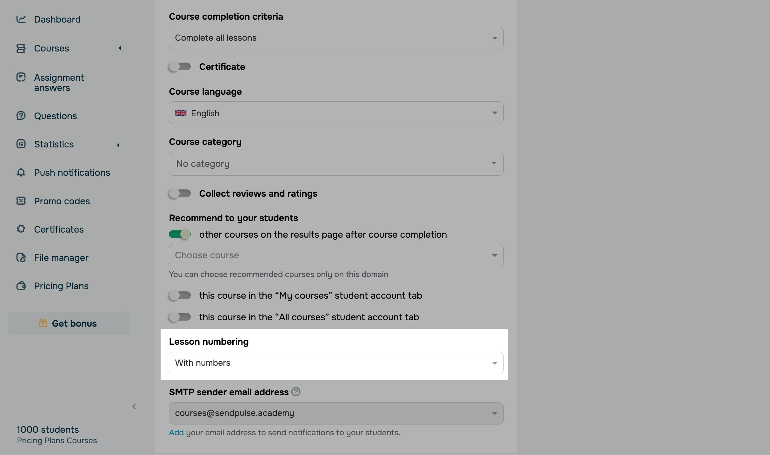Open Statistics in the sidebar
Screen dimensions: 770x455
pyautogui.click(x=54, y=144)
